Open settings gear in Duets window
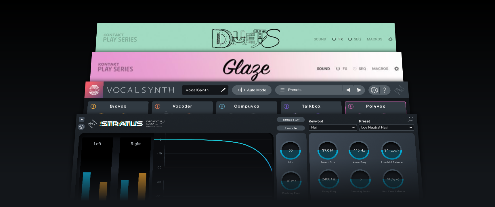The image size is (495, 207). coord(390,39)
